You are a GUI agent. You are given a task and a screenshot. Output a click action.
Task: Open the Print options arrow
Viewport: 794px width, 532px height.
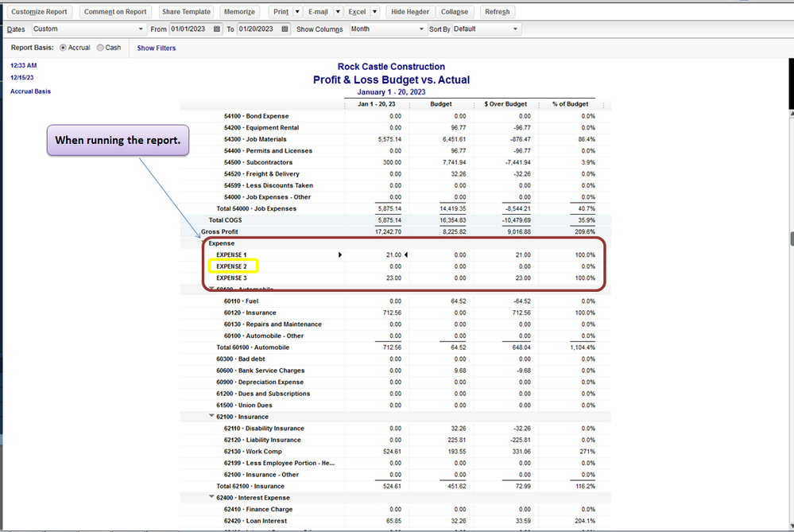click(x=296, y=12)
